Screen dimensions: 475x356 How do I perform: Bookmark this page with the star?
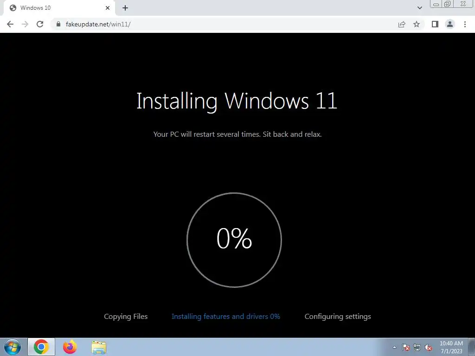[417, 24]
